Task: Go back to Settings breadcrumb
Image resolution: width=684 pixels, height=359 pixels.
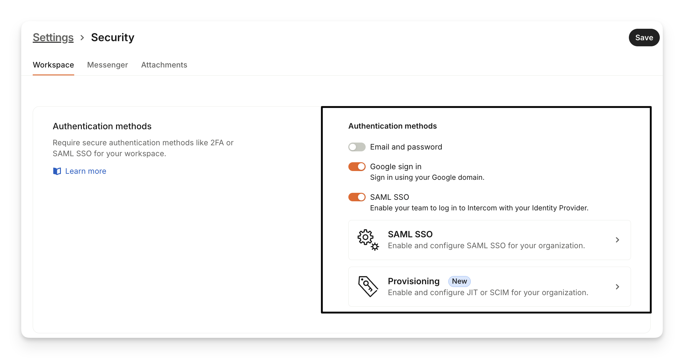Action: pos(53,38)
